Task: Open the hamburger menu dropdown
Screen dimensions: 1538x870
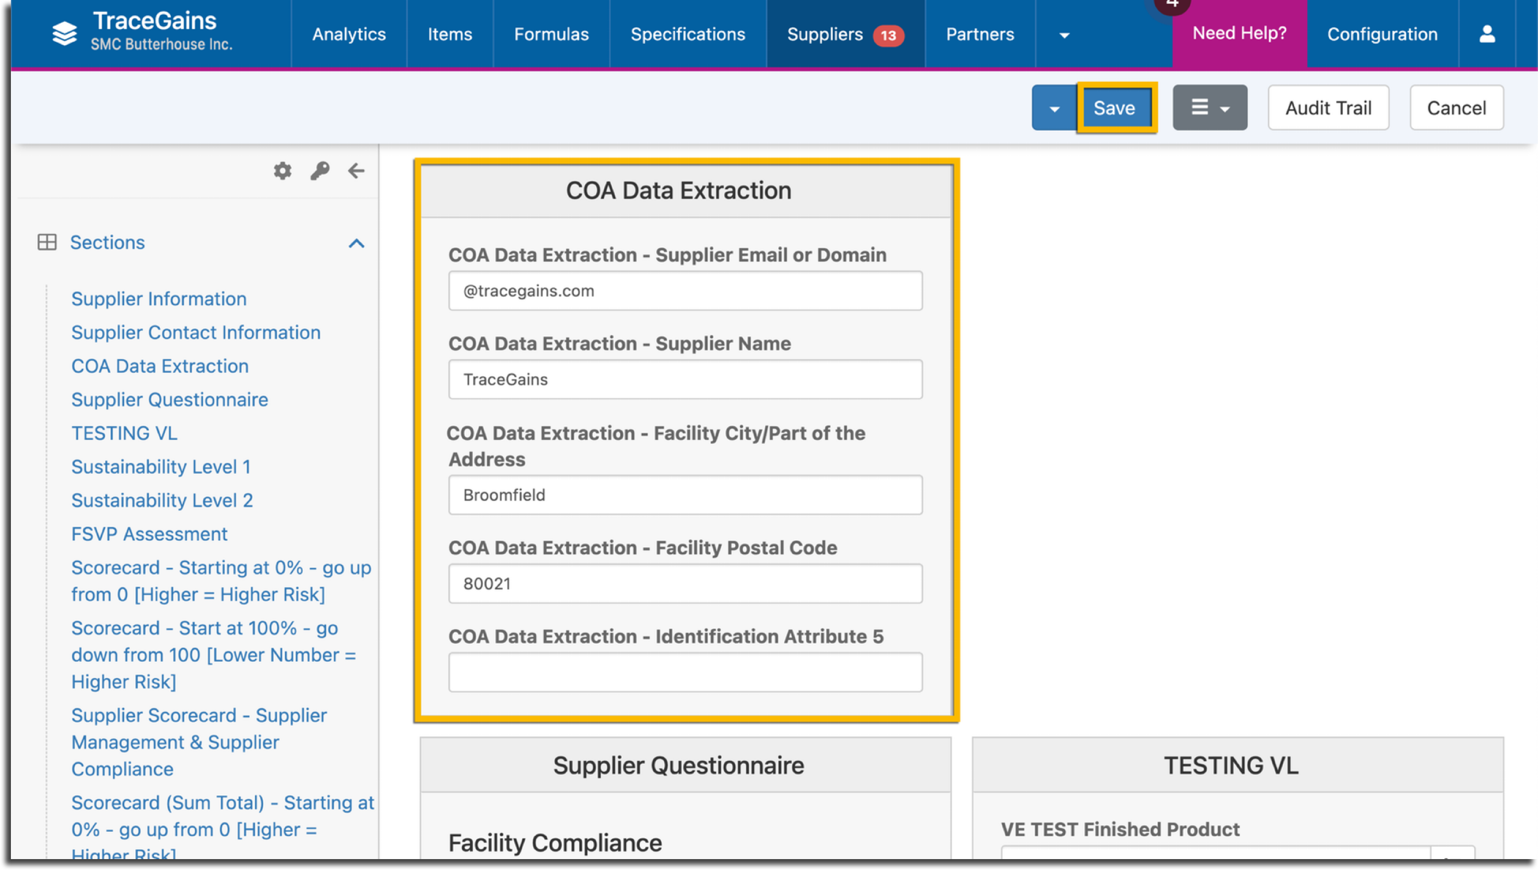Action: 1209,108
